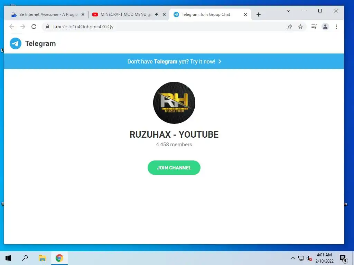The image size is (354, 265).
Task: Close the Be Internet Awesome tab
Action: (x=83, y=14)
